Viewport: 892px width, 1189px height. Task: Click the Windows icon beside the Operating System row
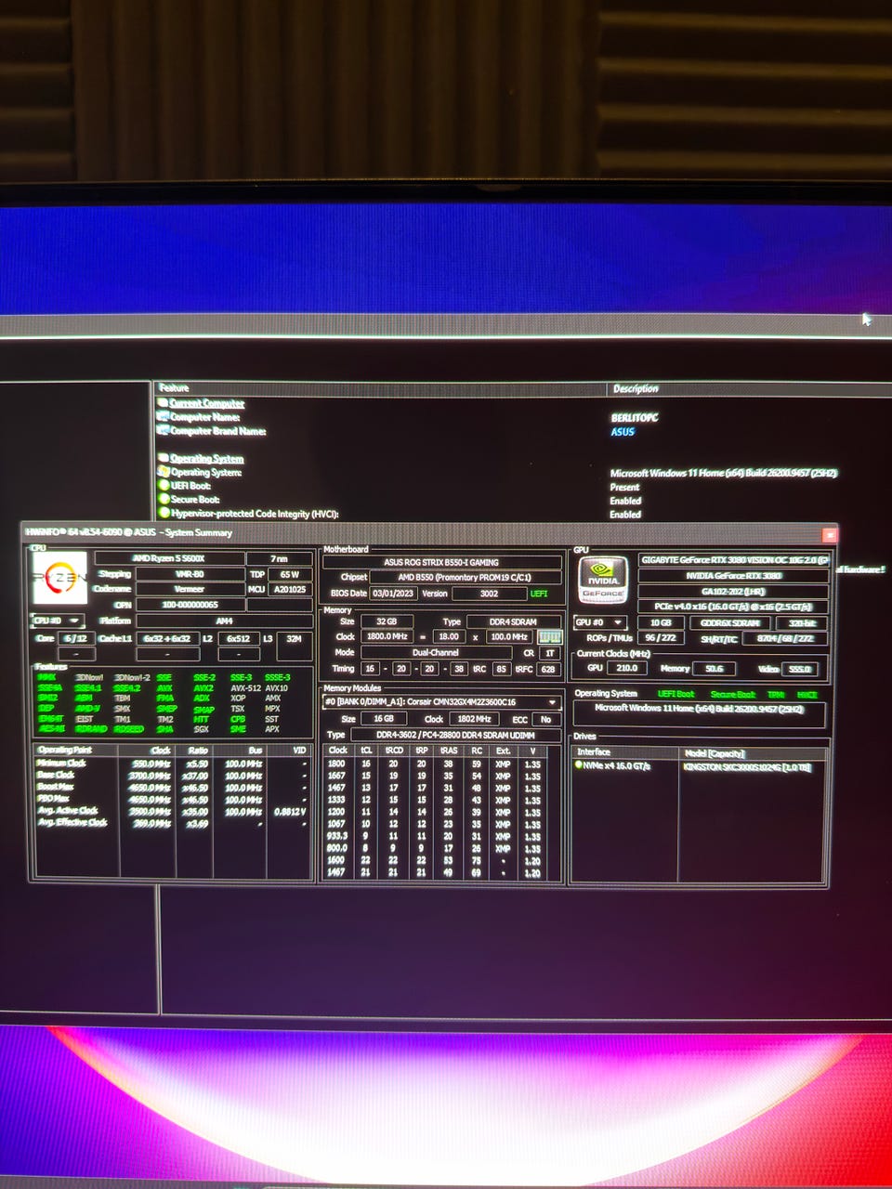[x=164, y=472]
